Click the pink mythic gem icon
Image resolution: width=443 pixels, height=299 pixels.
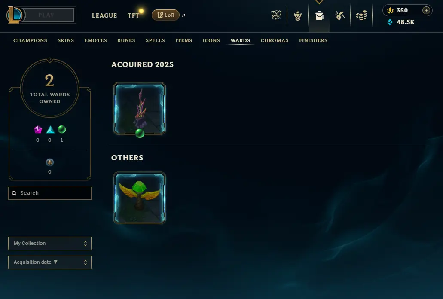pyautogui.click(x=38, y=130)
